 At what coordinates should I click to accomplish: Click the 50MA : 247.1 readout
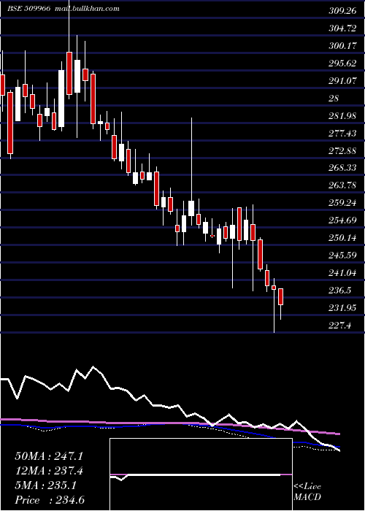coord(49,456)
